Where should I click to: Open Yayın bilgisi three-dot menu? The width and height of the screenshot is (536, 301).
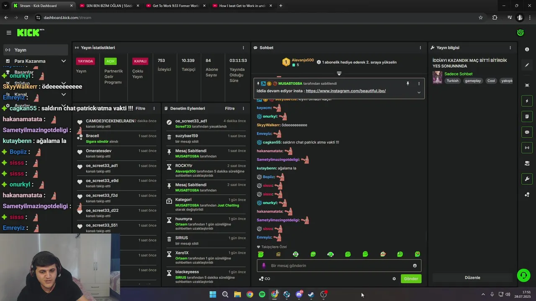pos(510,48)
